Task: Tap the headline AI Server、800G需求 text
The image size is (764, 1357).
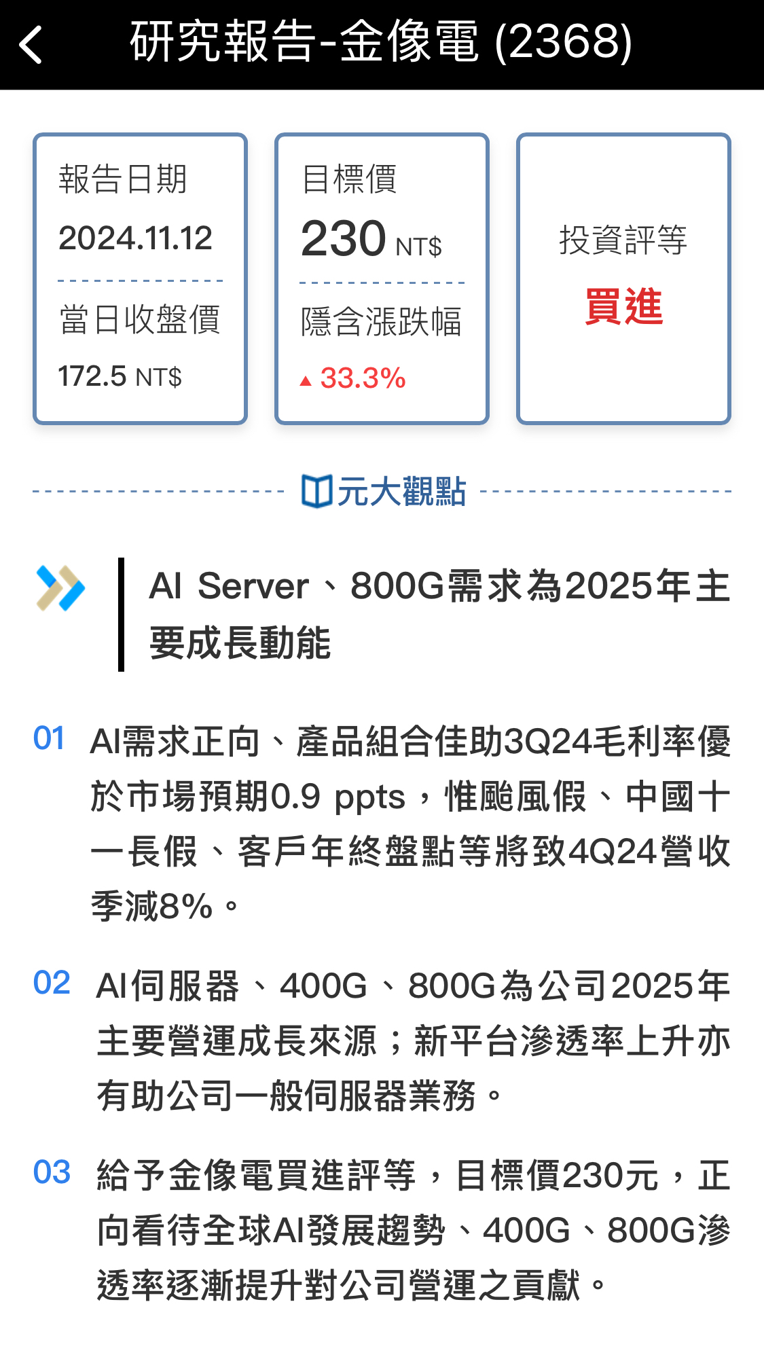Action: pyautogui.click(x=440, y=614)
